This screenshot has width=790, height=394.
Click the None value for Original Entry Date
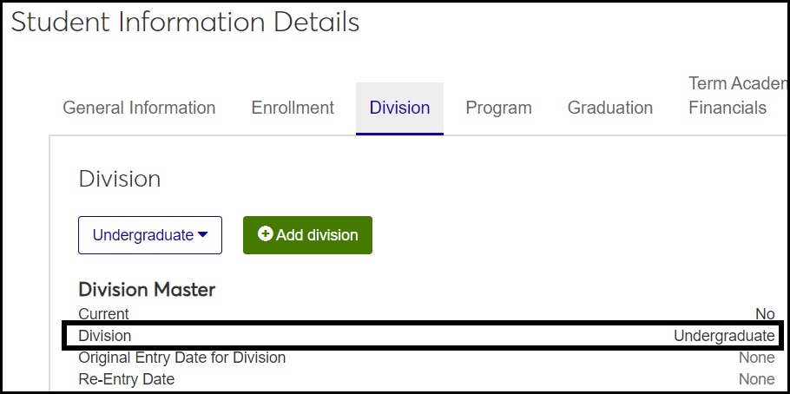[756, 358]
